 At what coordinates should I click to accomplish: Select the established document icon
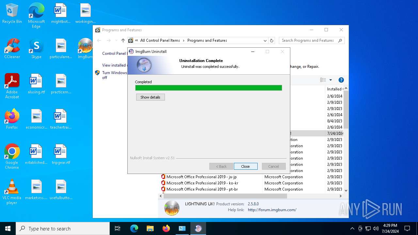(36, 155)
